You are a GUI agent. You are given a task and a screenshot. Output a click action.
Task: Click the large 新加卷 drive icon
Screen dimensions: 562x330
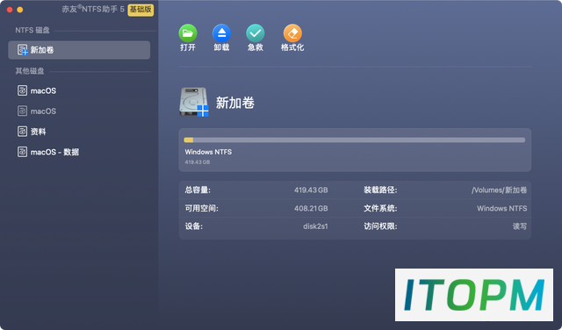pos(194,102)
